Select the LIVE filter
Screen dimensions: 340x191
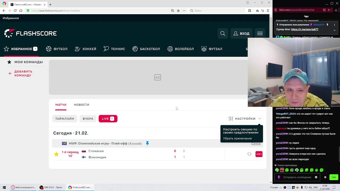pyautogui.click(x=108, y=119)
